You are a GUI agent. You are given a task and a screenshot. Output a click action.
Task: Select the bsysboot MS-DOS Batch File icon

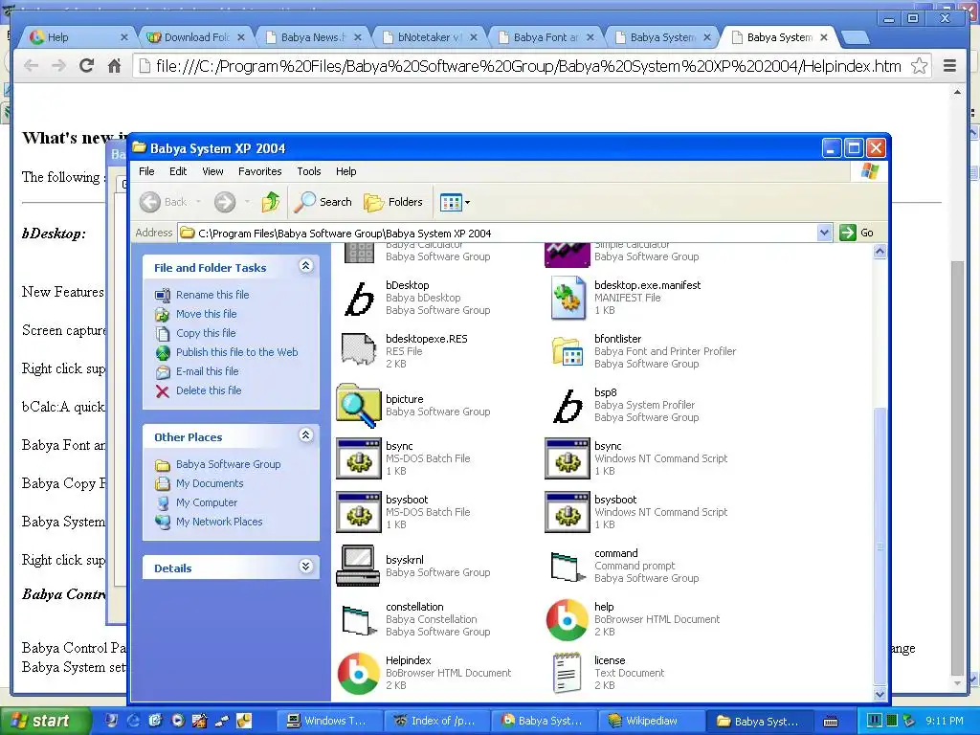tap(359, 512)
